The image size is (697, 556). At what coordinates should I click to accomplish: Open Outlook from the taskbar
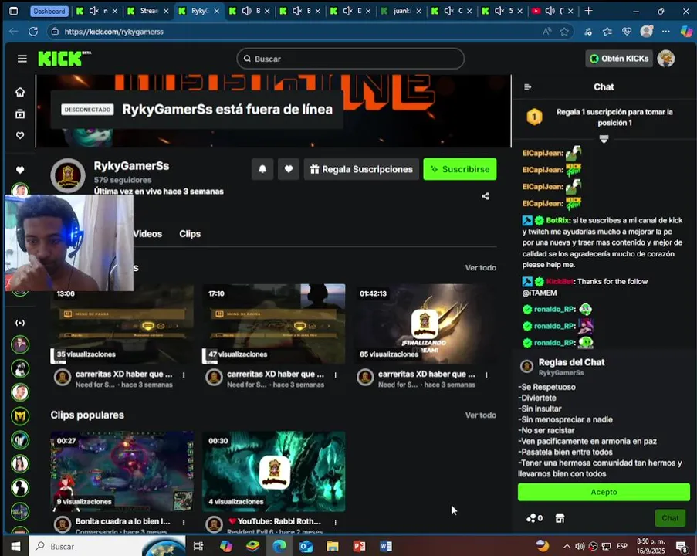point(306,546)
